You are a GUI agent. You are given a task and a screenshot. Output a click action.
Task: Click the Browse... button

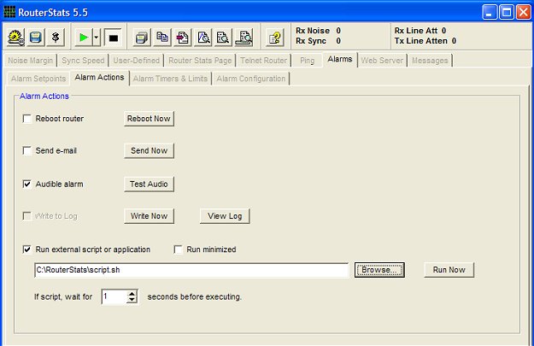point(379,270)
